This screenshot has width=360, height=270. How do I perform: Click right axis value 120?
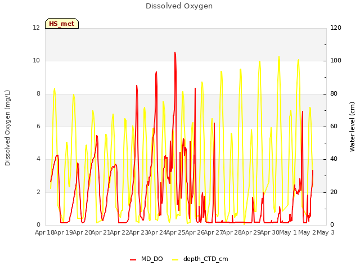[x=336, y=28]
